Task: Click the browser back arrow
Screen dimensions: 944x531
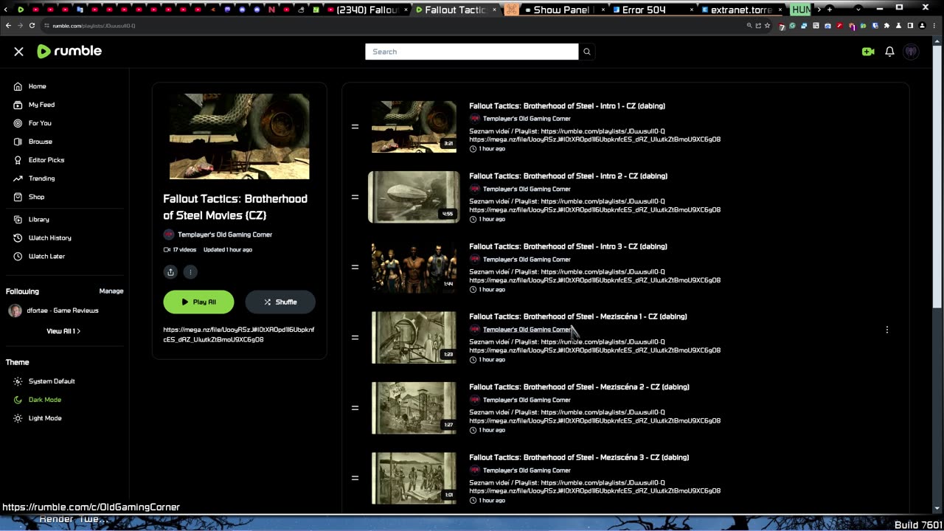Action: click(x=8, y=25)
